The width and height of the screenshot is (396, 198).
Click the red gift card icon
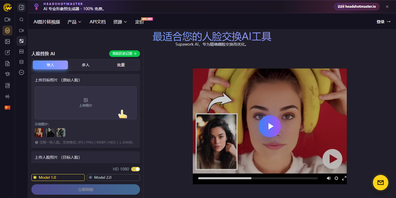tap(7, 108)
